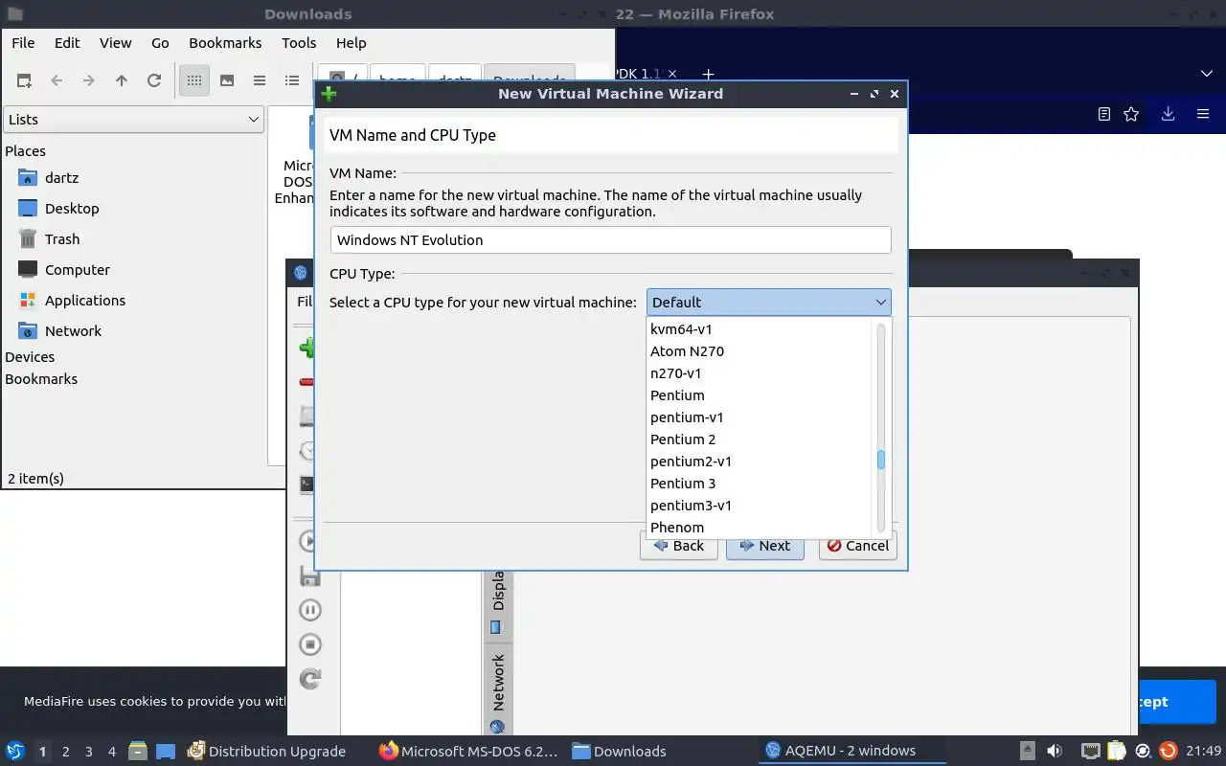Click the VM Name text field
Viewport: 1226px width, 766px height.
(x=610, y=239)
